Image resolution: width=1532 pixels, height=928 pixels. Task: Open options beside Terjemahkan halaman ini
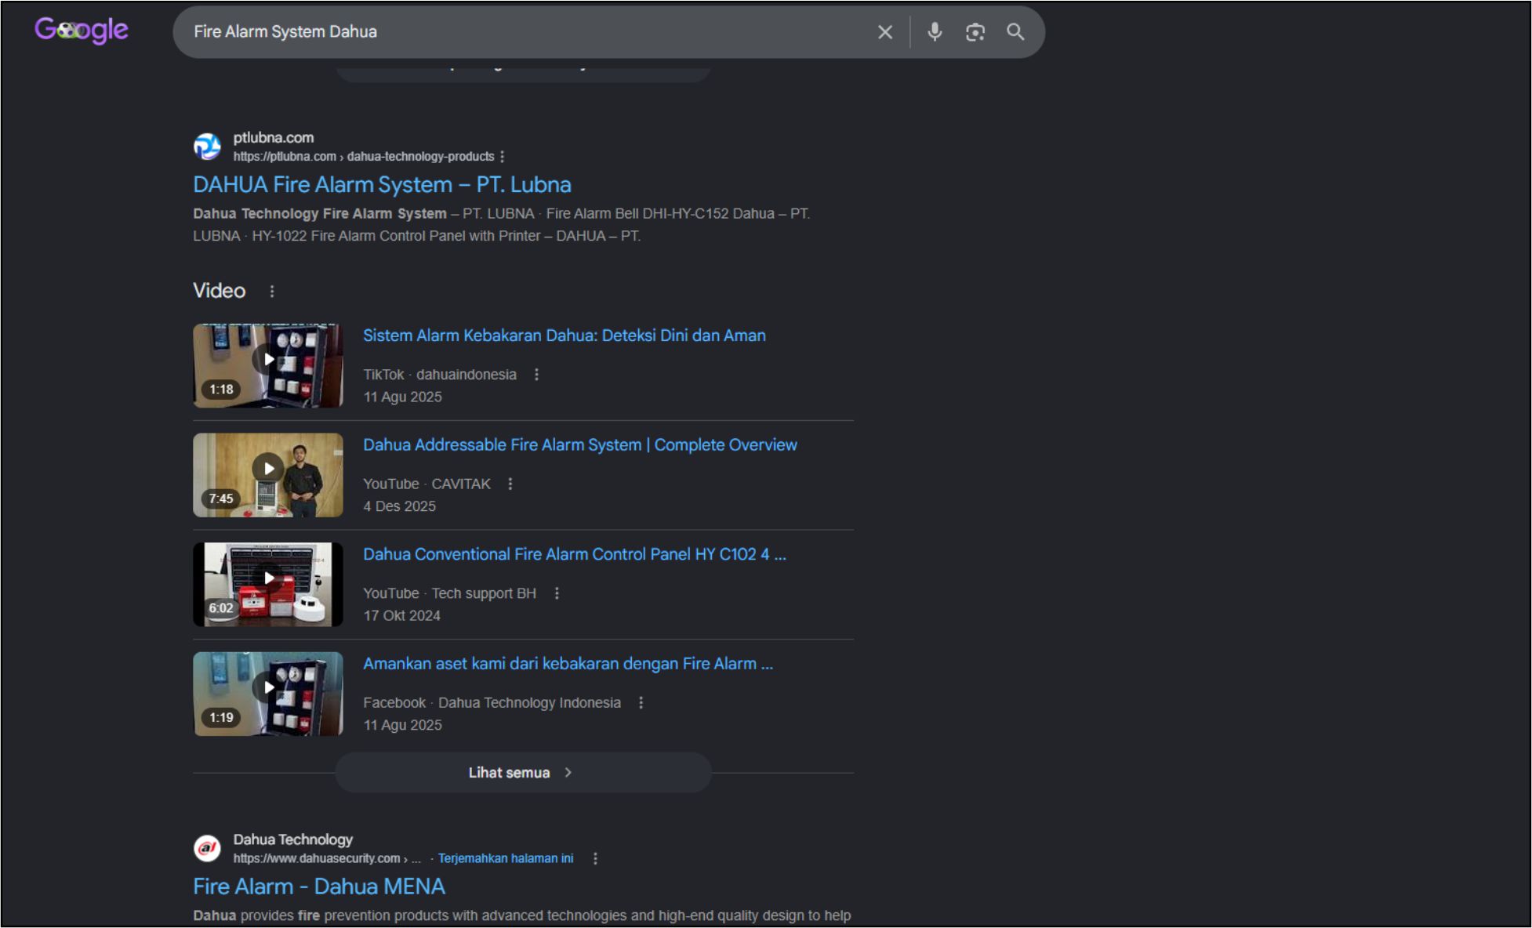tap(595, 859)
